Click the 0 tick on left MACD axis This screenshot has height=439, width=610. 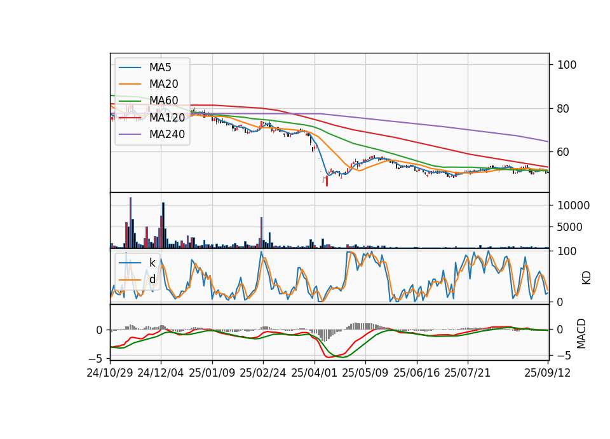coord(100,330)
